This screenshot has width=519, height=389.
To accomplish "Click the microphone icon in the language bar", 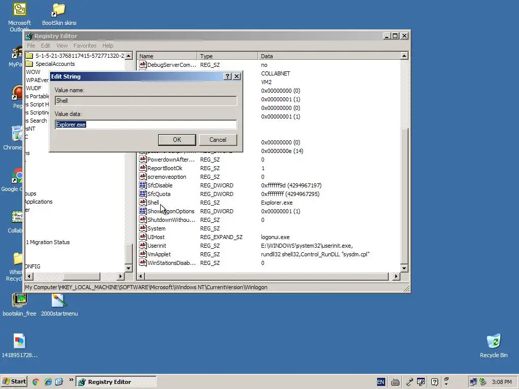I will [410, 382].
